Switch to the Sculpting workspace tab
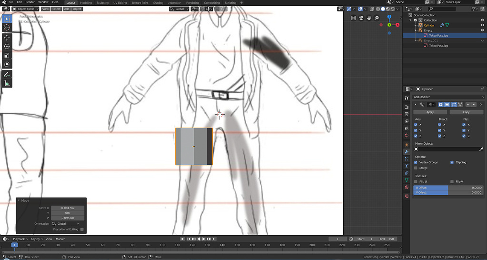The image size is (487, 260). pos(102,2)
